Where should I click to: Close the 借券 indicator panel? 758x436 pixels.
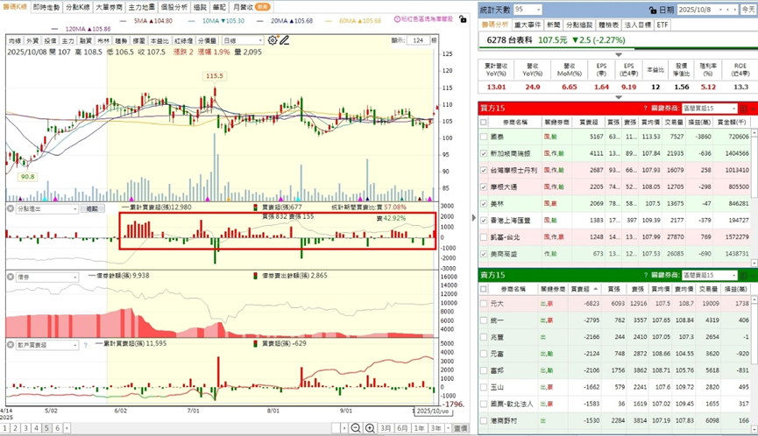click(11, 278)
